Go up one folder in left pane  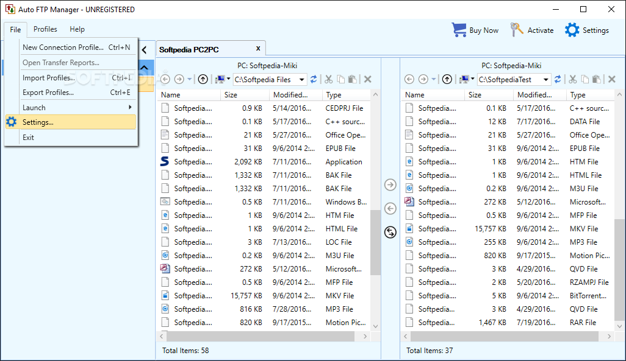click(x=203, y=79)
